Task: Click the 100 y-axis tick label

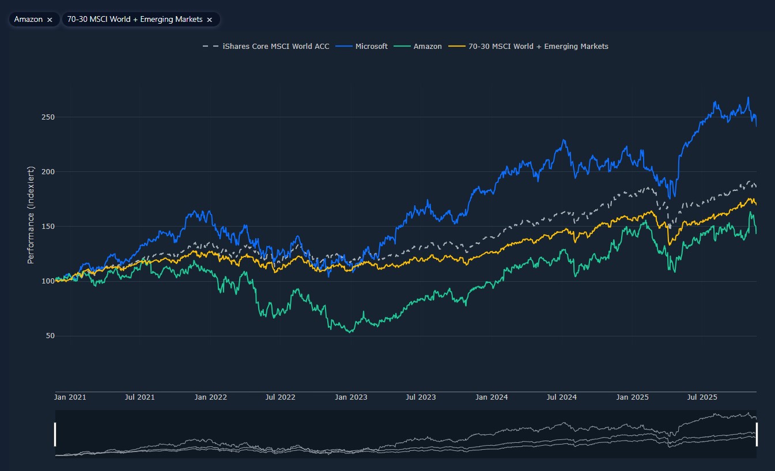Action: (x=48, y=281)
